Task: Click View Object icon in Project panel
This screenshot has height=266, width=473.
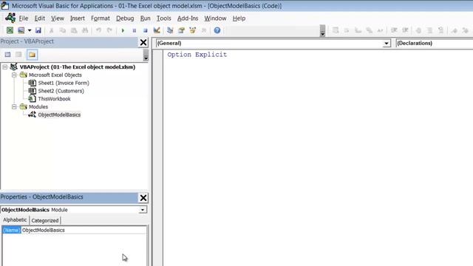Action: (x=19, y=55)
